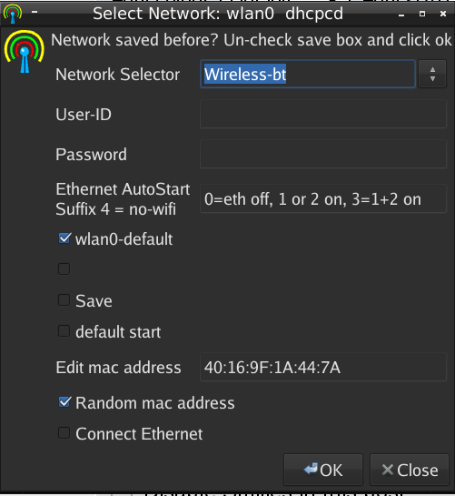Image resolution: width=455 pixels, height=496 pixels.
Task: Click the User-ID input field
Action: click(323, 114)
